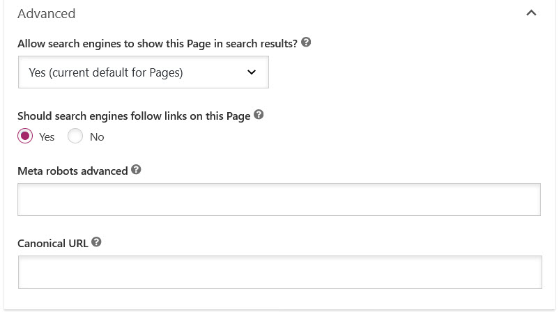This screenshot has width=559, height=314.
Task: Click the dropdown arrow beside Yes default
Action: [x=252, y=72]
